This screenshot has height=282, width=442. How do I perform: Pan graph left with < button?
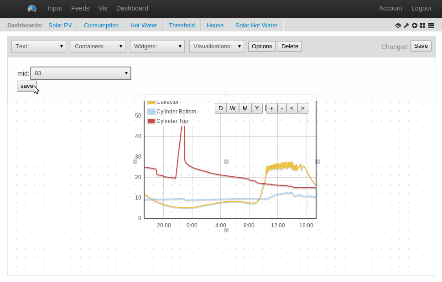click(292, 108)
